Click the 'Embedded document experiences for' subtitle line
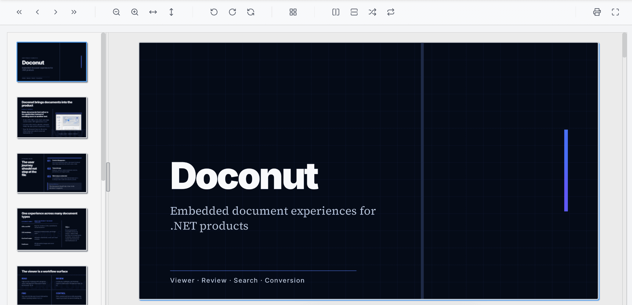The width and height of the screenshot is (632, 305). coord(273,211)
